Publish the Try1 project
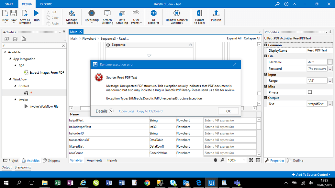 tap(217, 17)
